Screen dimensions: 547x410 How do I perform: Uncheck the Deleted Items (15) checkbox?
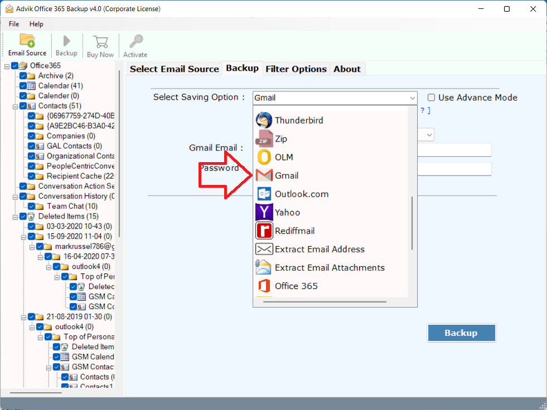[x=23, y=217]
